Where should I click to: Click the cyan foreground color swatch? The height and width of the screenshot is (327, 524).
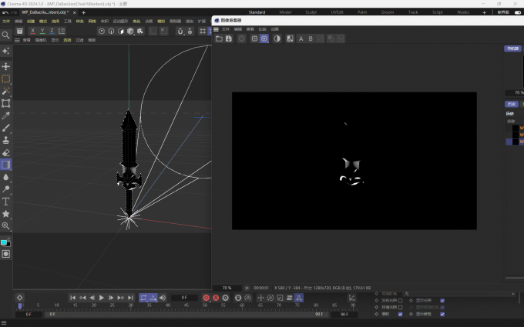point(4,242)
